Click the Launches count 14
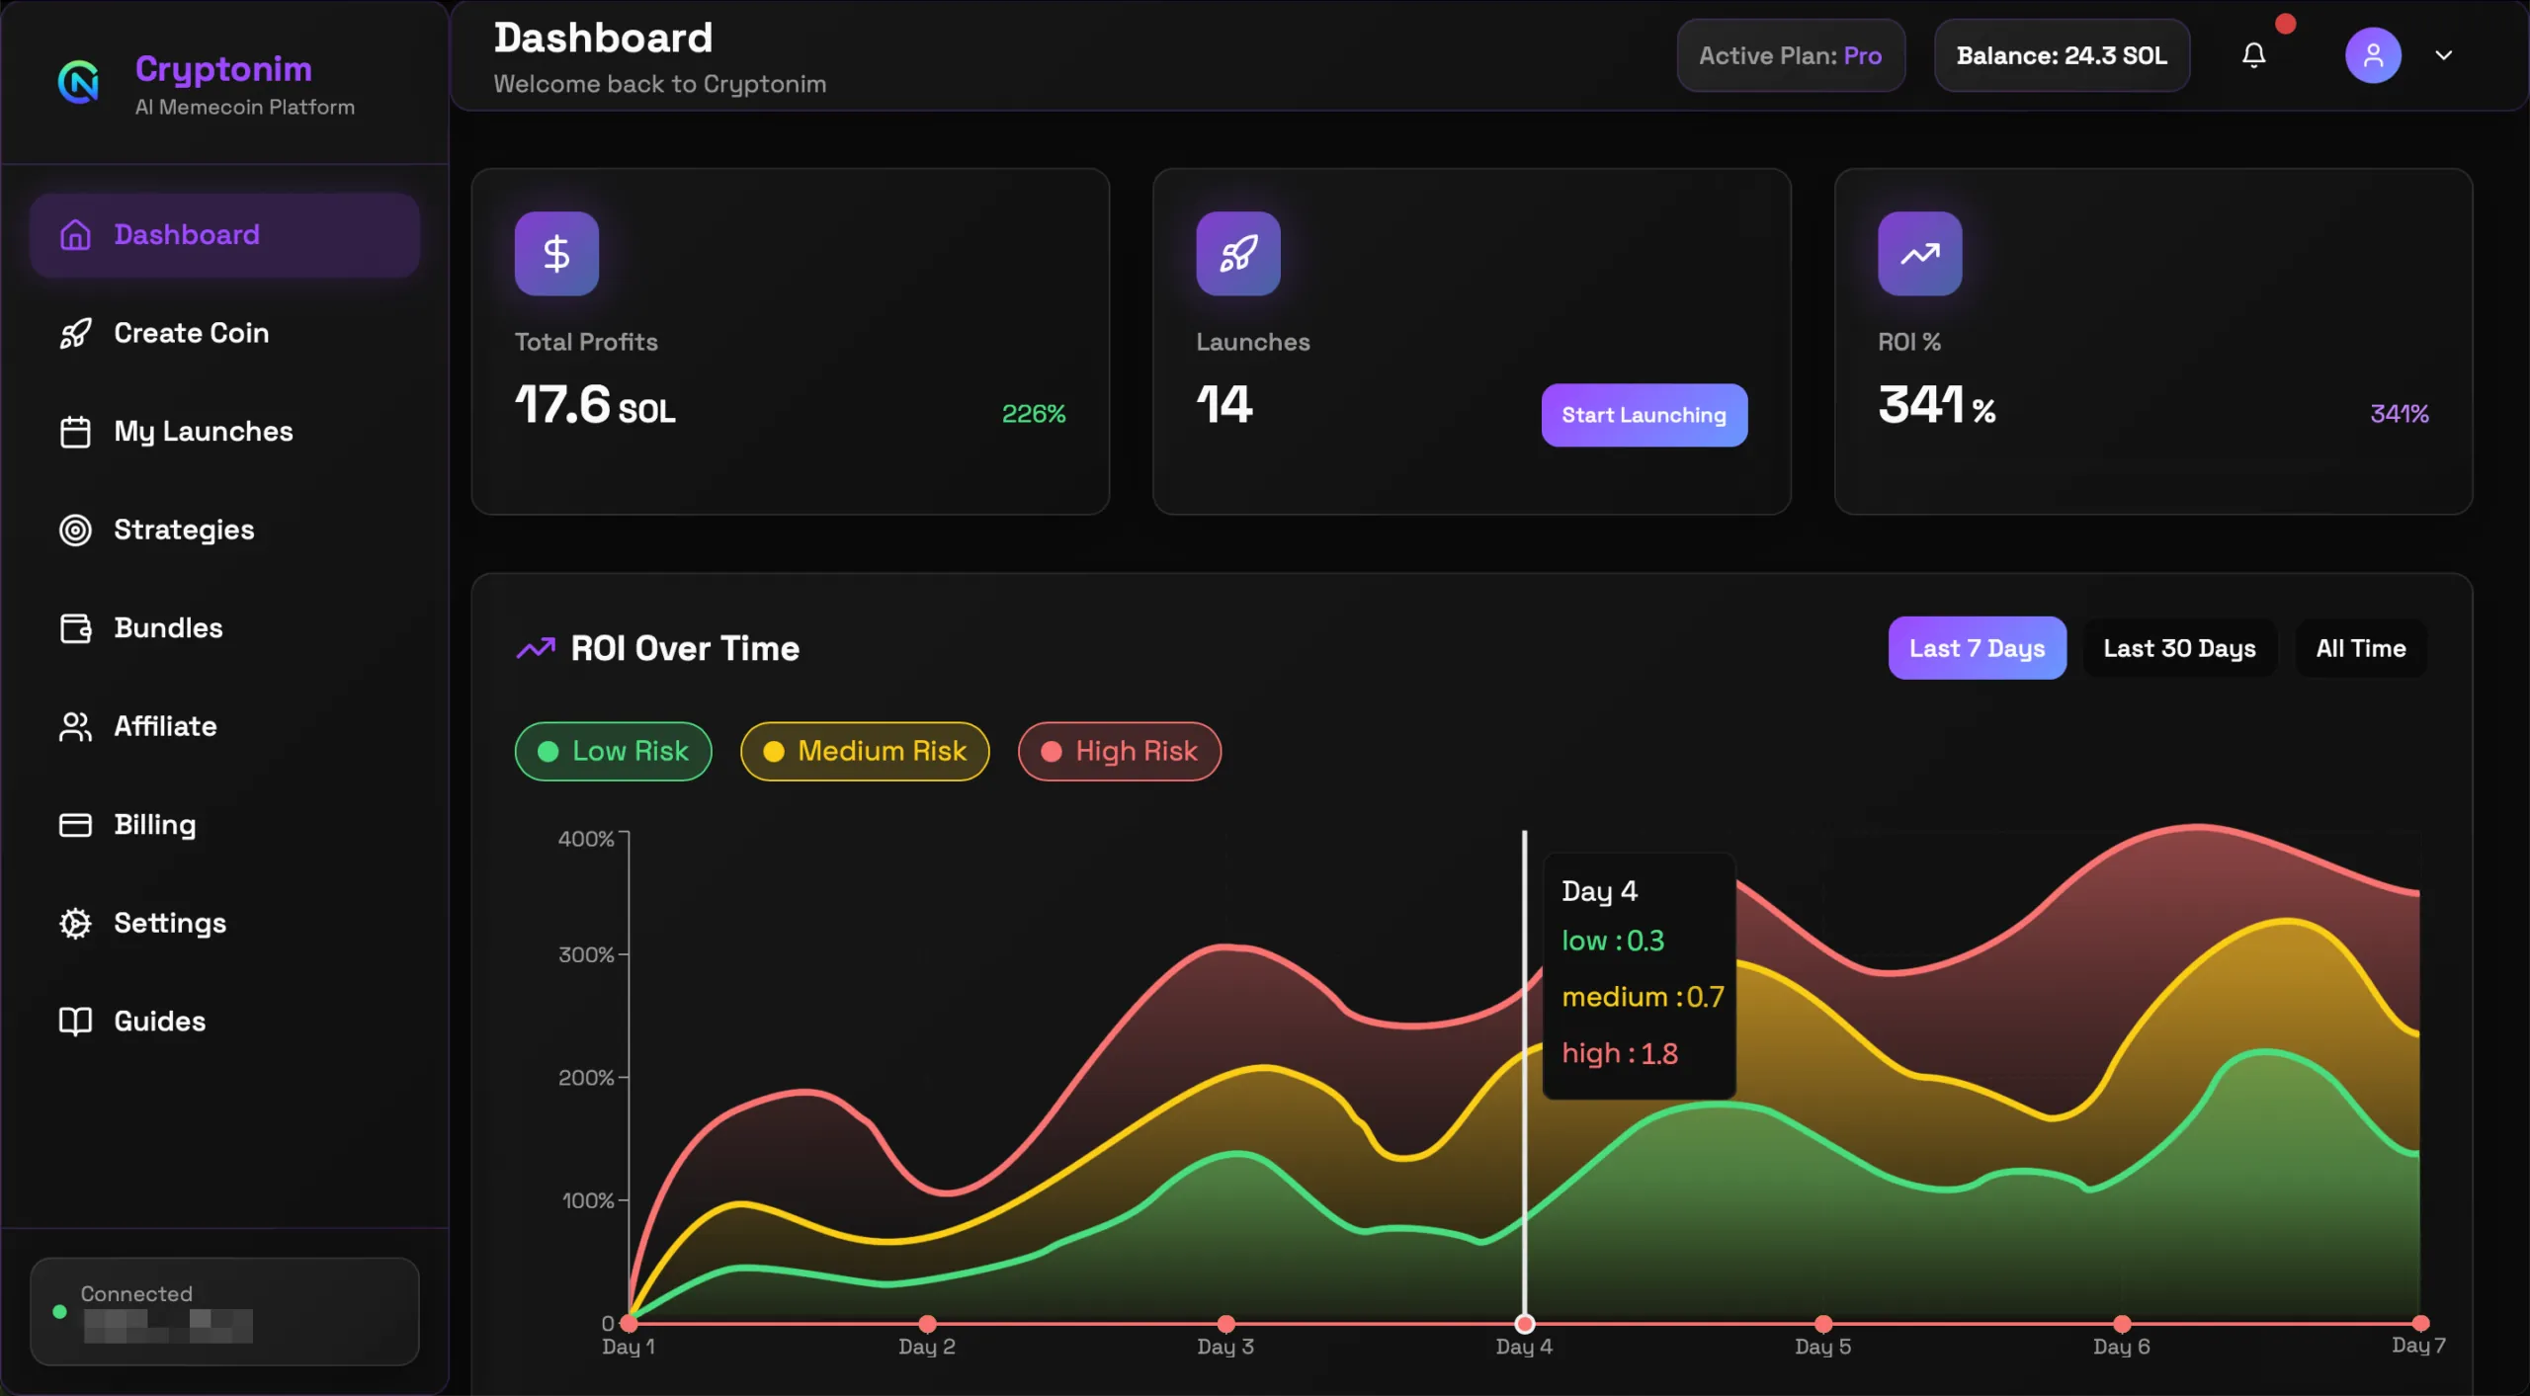Screen dimensions: 2530x1396 click(x=1224, y=405)
